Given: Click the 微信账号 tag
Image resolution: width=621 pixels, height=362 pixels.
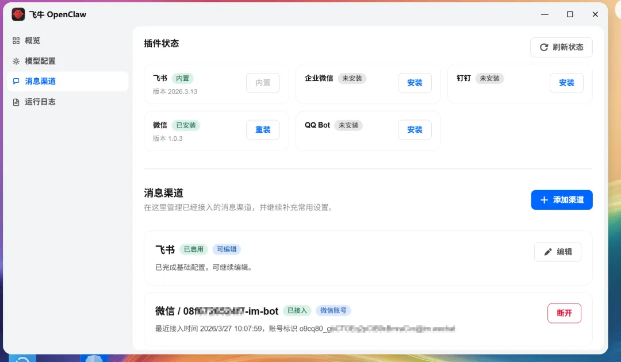Looking at the screenshot, I should coord(333,310).
